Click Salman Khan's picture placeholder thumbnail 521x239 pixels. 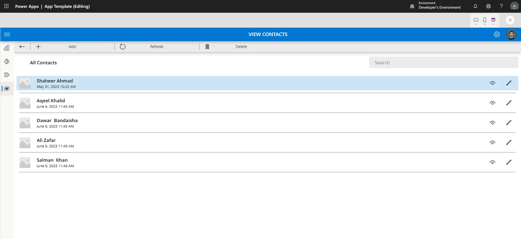coord(25,163)
